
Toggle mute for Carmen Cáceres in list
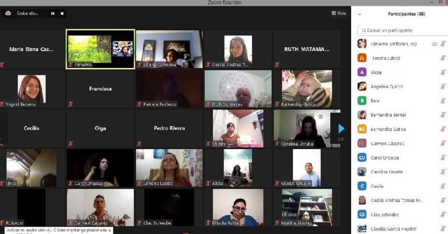click(x=443, y=143)
